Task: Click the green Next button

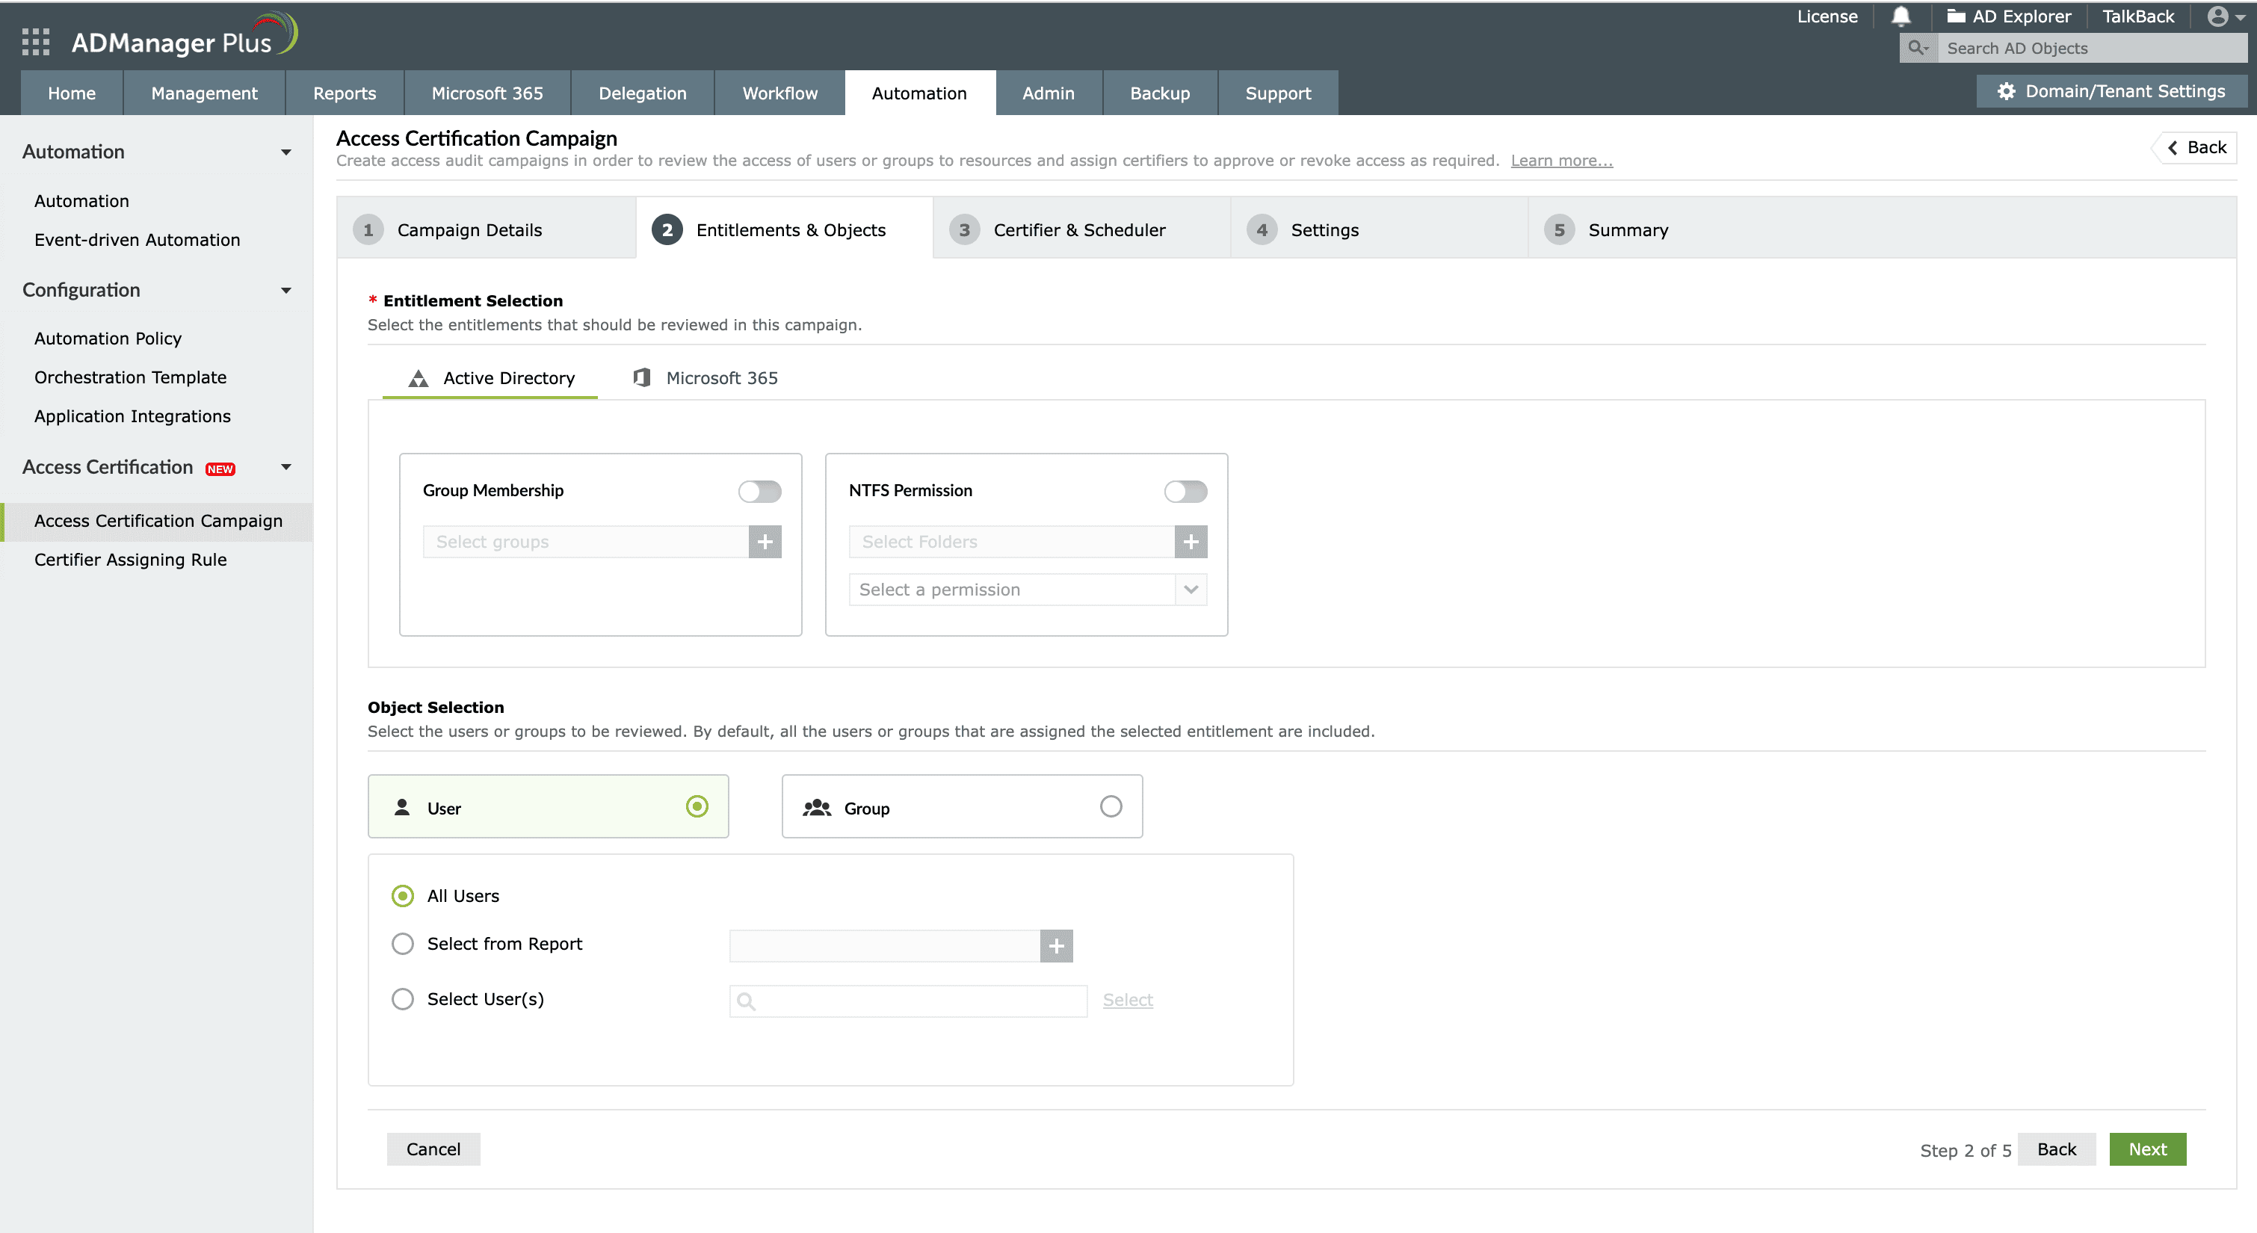Action: (x=2146, y=1149)
